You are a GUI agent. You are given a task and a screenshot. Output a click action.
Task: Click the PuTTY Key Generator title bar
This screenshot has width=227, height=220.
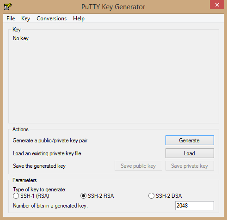[x=113, y=7]
